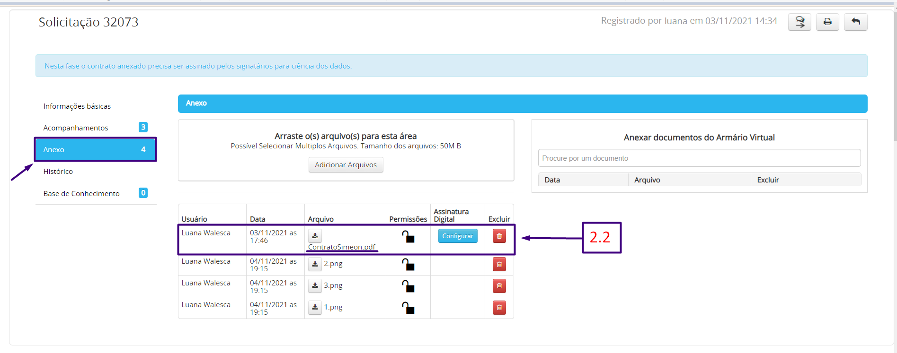The width and height of the screenshot is (897, 353).
Task: Toggle permissions lock for 3.png
Action: (x=408, y=286)
